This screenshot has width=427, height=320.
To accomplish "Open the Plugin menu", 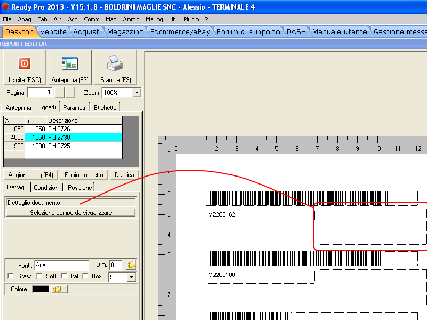I will click(191, 19).
